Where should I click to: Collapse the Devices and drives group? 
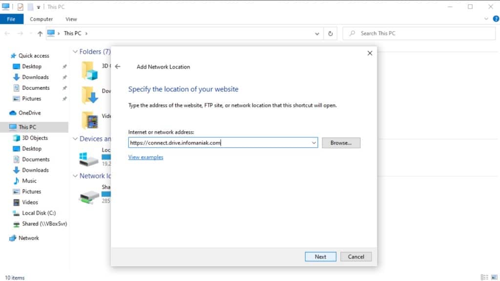pos(75,139)
